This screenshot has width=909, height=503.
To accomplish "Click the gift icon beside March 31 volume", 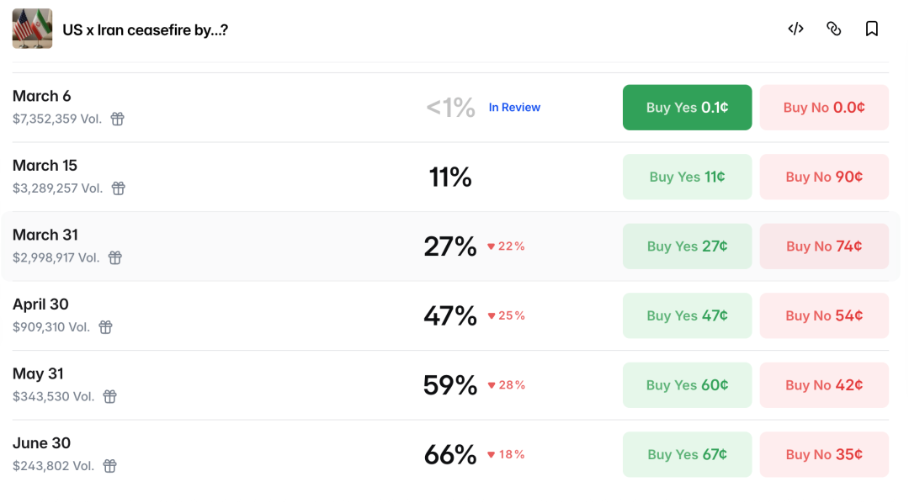I will click(115, 258).
